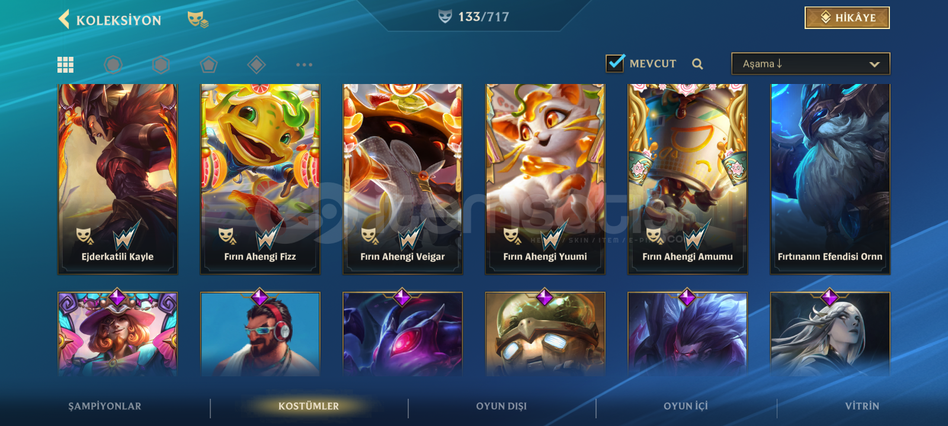This screenshot has height=426, width=948.
Task: Expand the Aşama sort dropdown
Action: pos(811,64)
